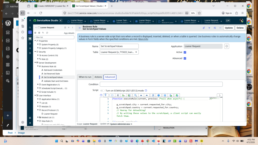Uncheck the Advanced checkbox

tap(185, 58)
